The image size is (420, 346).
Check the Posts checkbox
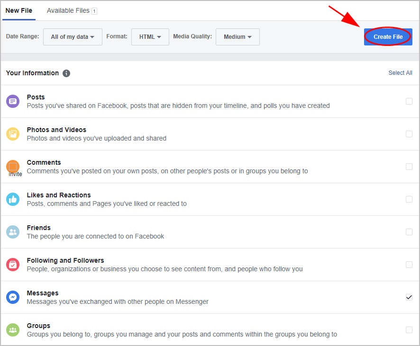[x=409, y=101]
